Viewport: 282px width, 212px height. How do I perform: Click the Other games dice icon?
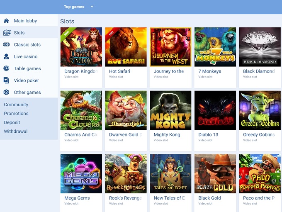(x=6, y=93)
